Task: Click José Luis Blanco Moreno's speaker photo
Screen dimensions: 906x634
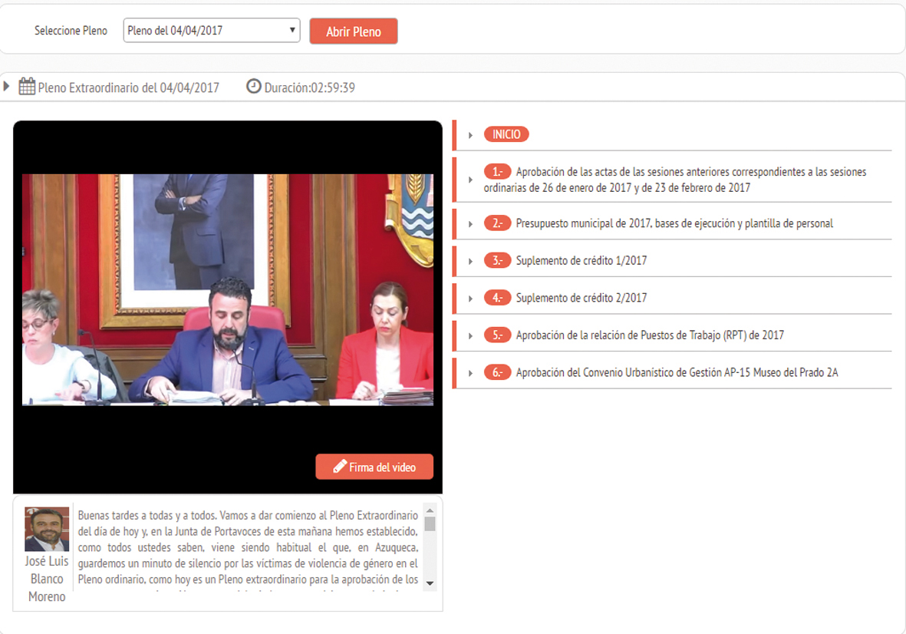Action: coord(47,529)
